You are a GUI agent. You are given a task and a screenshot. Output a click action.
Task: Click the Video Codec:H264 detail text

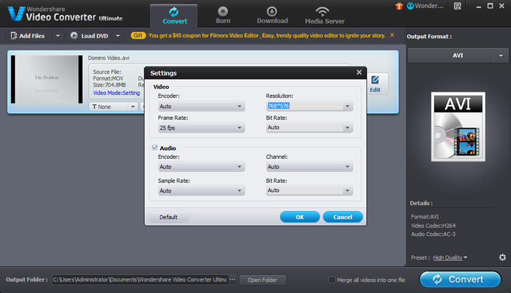pos(433,226)
